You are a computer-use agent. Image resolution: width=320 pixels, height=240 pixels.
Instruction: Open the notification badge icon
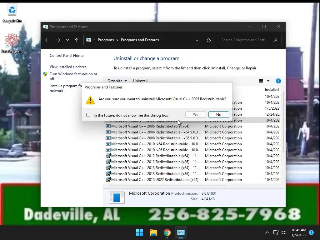coord(311,232)
